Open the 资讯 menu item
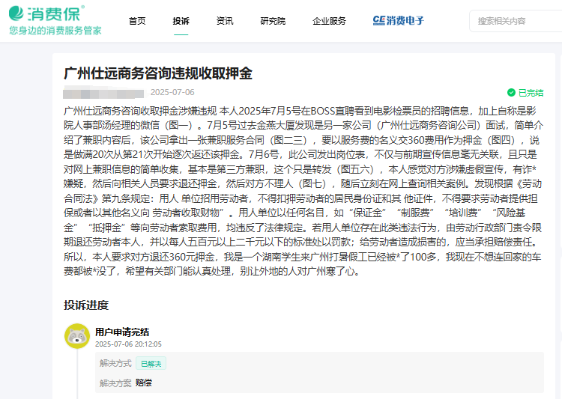The width and height of the screenshot is (562, 399). pyautogui.click(x=225, y=21)
